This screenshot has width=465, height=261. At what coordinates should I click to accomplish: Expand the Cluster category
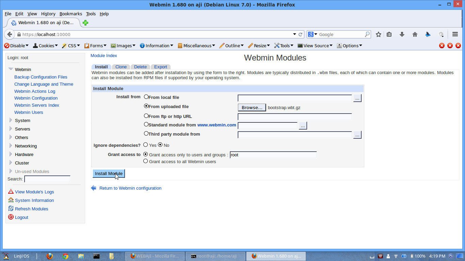point(11,163)
